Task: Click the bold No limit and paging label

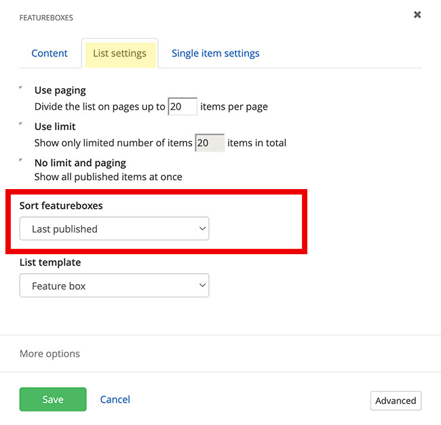Action: (x=80, y=163)
